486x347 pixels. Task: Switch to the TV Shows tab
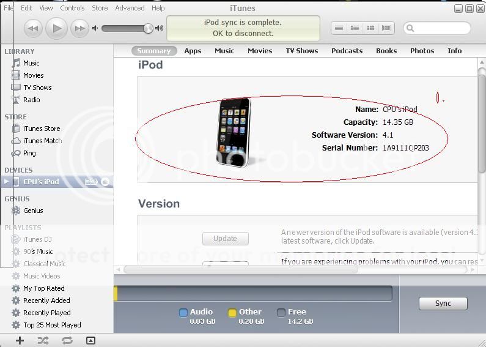pyautogui.click(x=302, y=51)
